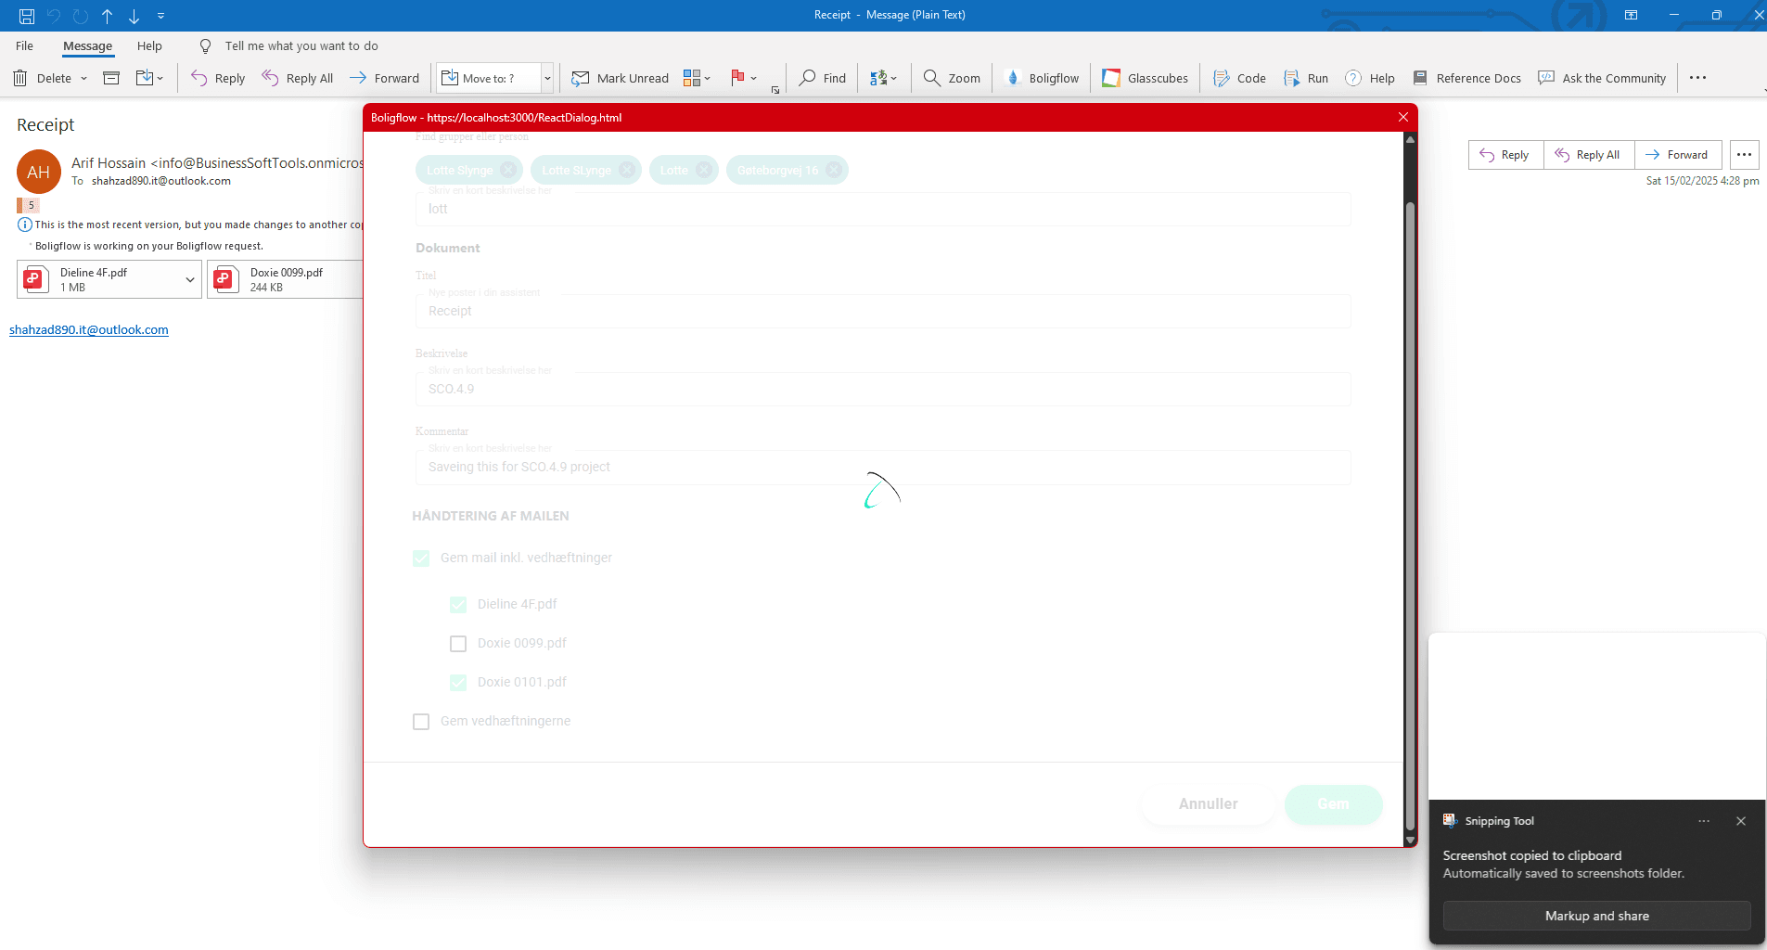Image resolution: width=1767 pixels, height=950 pixels.
Task: Click the Move to: ? quick step
Action: (489, 78)
